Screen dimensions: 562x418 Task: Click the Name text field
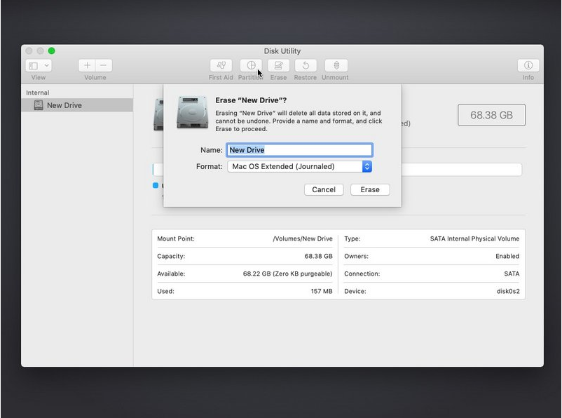click(299, 150)
